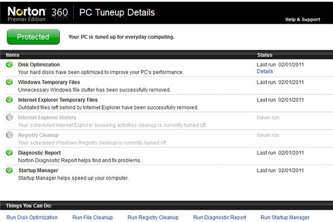Open the Details link for Disk Optimization

pos(265,71)
